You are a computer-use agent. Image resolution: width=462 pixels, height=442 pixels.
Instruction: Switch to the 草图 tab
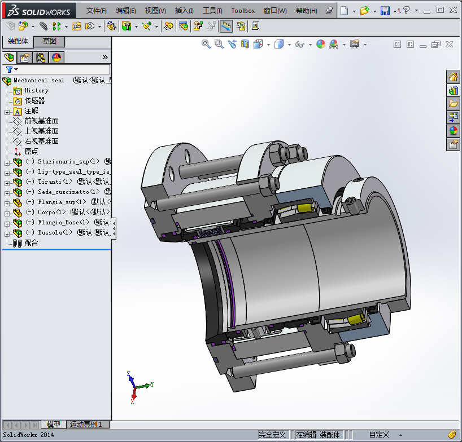point(50,41)
